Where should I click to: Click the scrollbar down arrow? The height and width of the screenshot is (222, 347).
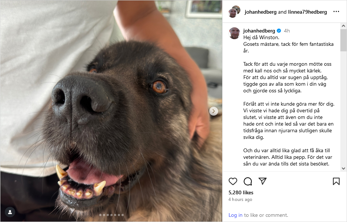tap(343, 168)
